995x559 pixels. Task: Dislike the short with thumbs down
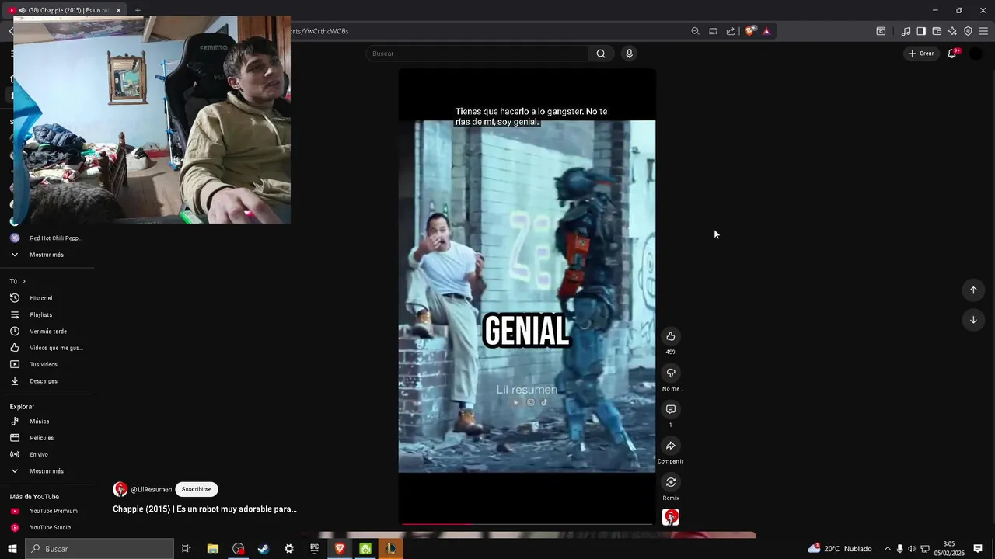[x=670, y=373]
